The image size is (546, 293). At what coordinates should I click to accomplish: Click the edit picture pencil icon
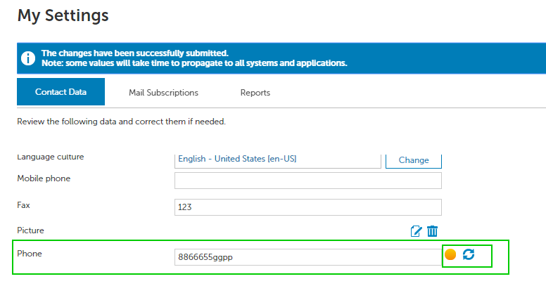click(x=416, y=231)
